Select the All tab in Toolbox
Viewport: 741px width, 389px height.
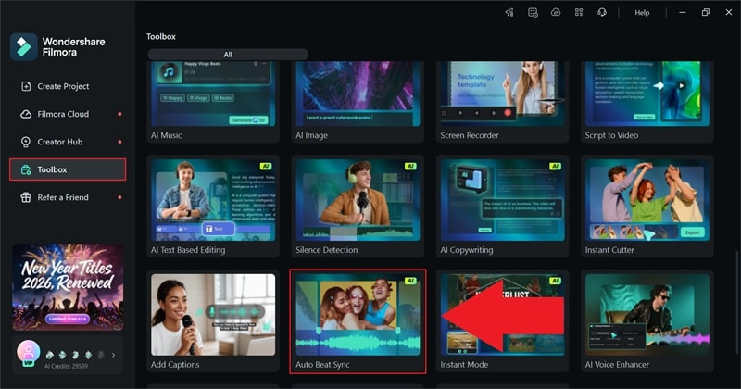click(228, 55)
